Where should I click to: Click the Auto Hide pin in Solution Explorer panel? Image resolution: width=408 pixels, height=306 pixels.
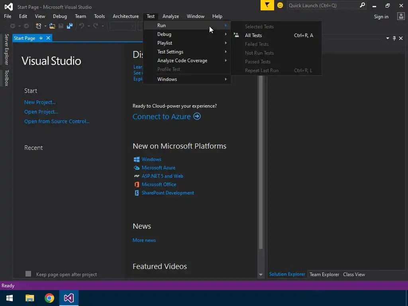pos(394,38)
